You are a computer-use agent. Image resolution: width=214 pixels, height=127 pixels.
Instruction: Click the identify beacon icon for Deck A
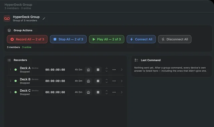point(88,70)
